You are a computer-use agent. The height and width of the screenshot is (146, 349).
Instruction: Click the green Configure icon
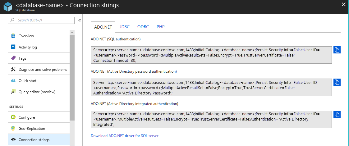pyautogui.click(x=13, y=117)
